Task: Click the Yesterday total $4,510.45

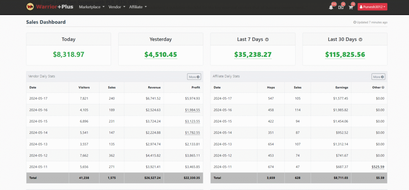Action: tap(161, 55)
